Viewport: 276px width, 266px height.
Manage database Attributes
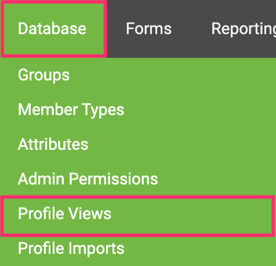click(x=53, y=144)
